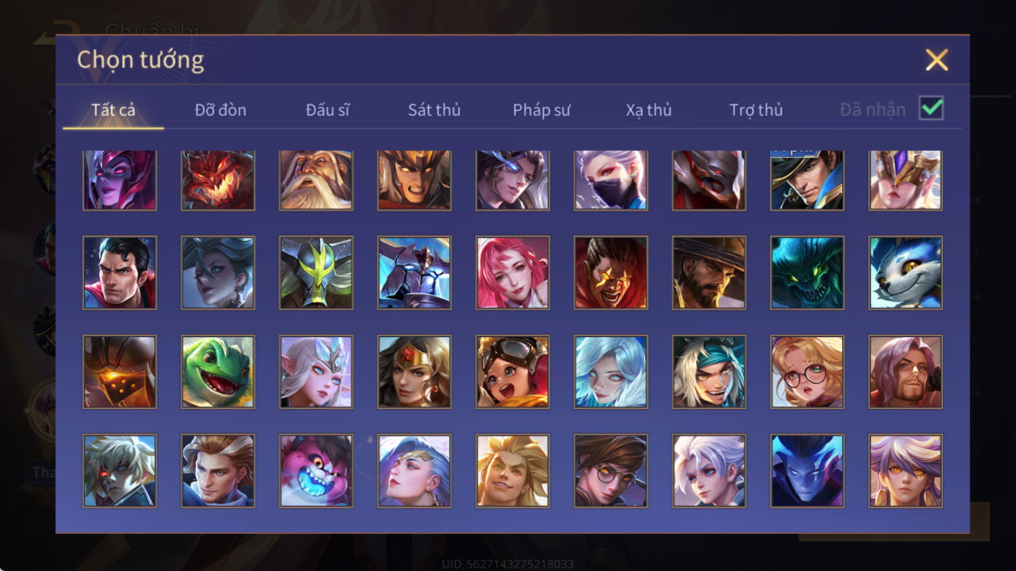
Task: Close the Chọn tướng dialog
Action: pos(936,60)
